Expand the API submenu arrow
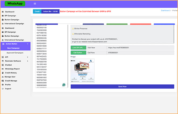This screenshot has width=178, height=114. click(28, 57)
